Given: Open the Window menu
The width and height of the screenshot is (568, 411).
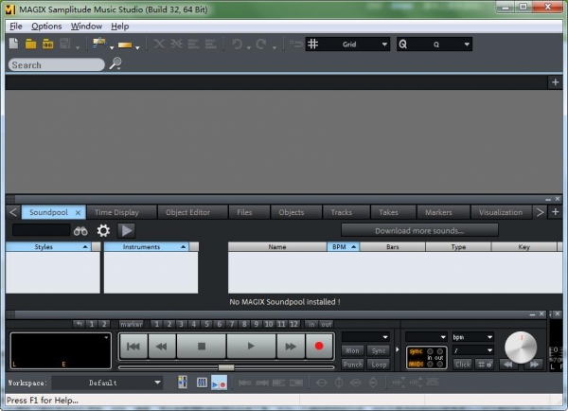Looking at the screenshot, I should point(86,27).
